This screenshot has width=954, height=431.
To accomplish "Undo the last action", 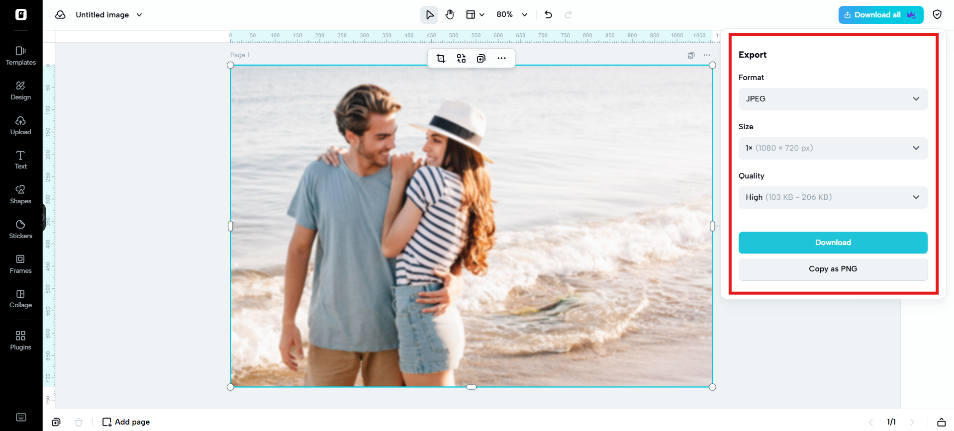I will pos(548,15).
